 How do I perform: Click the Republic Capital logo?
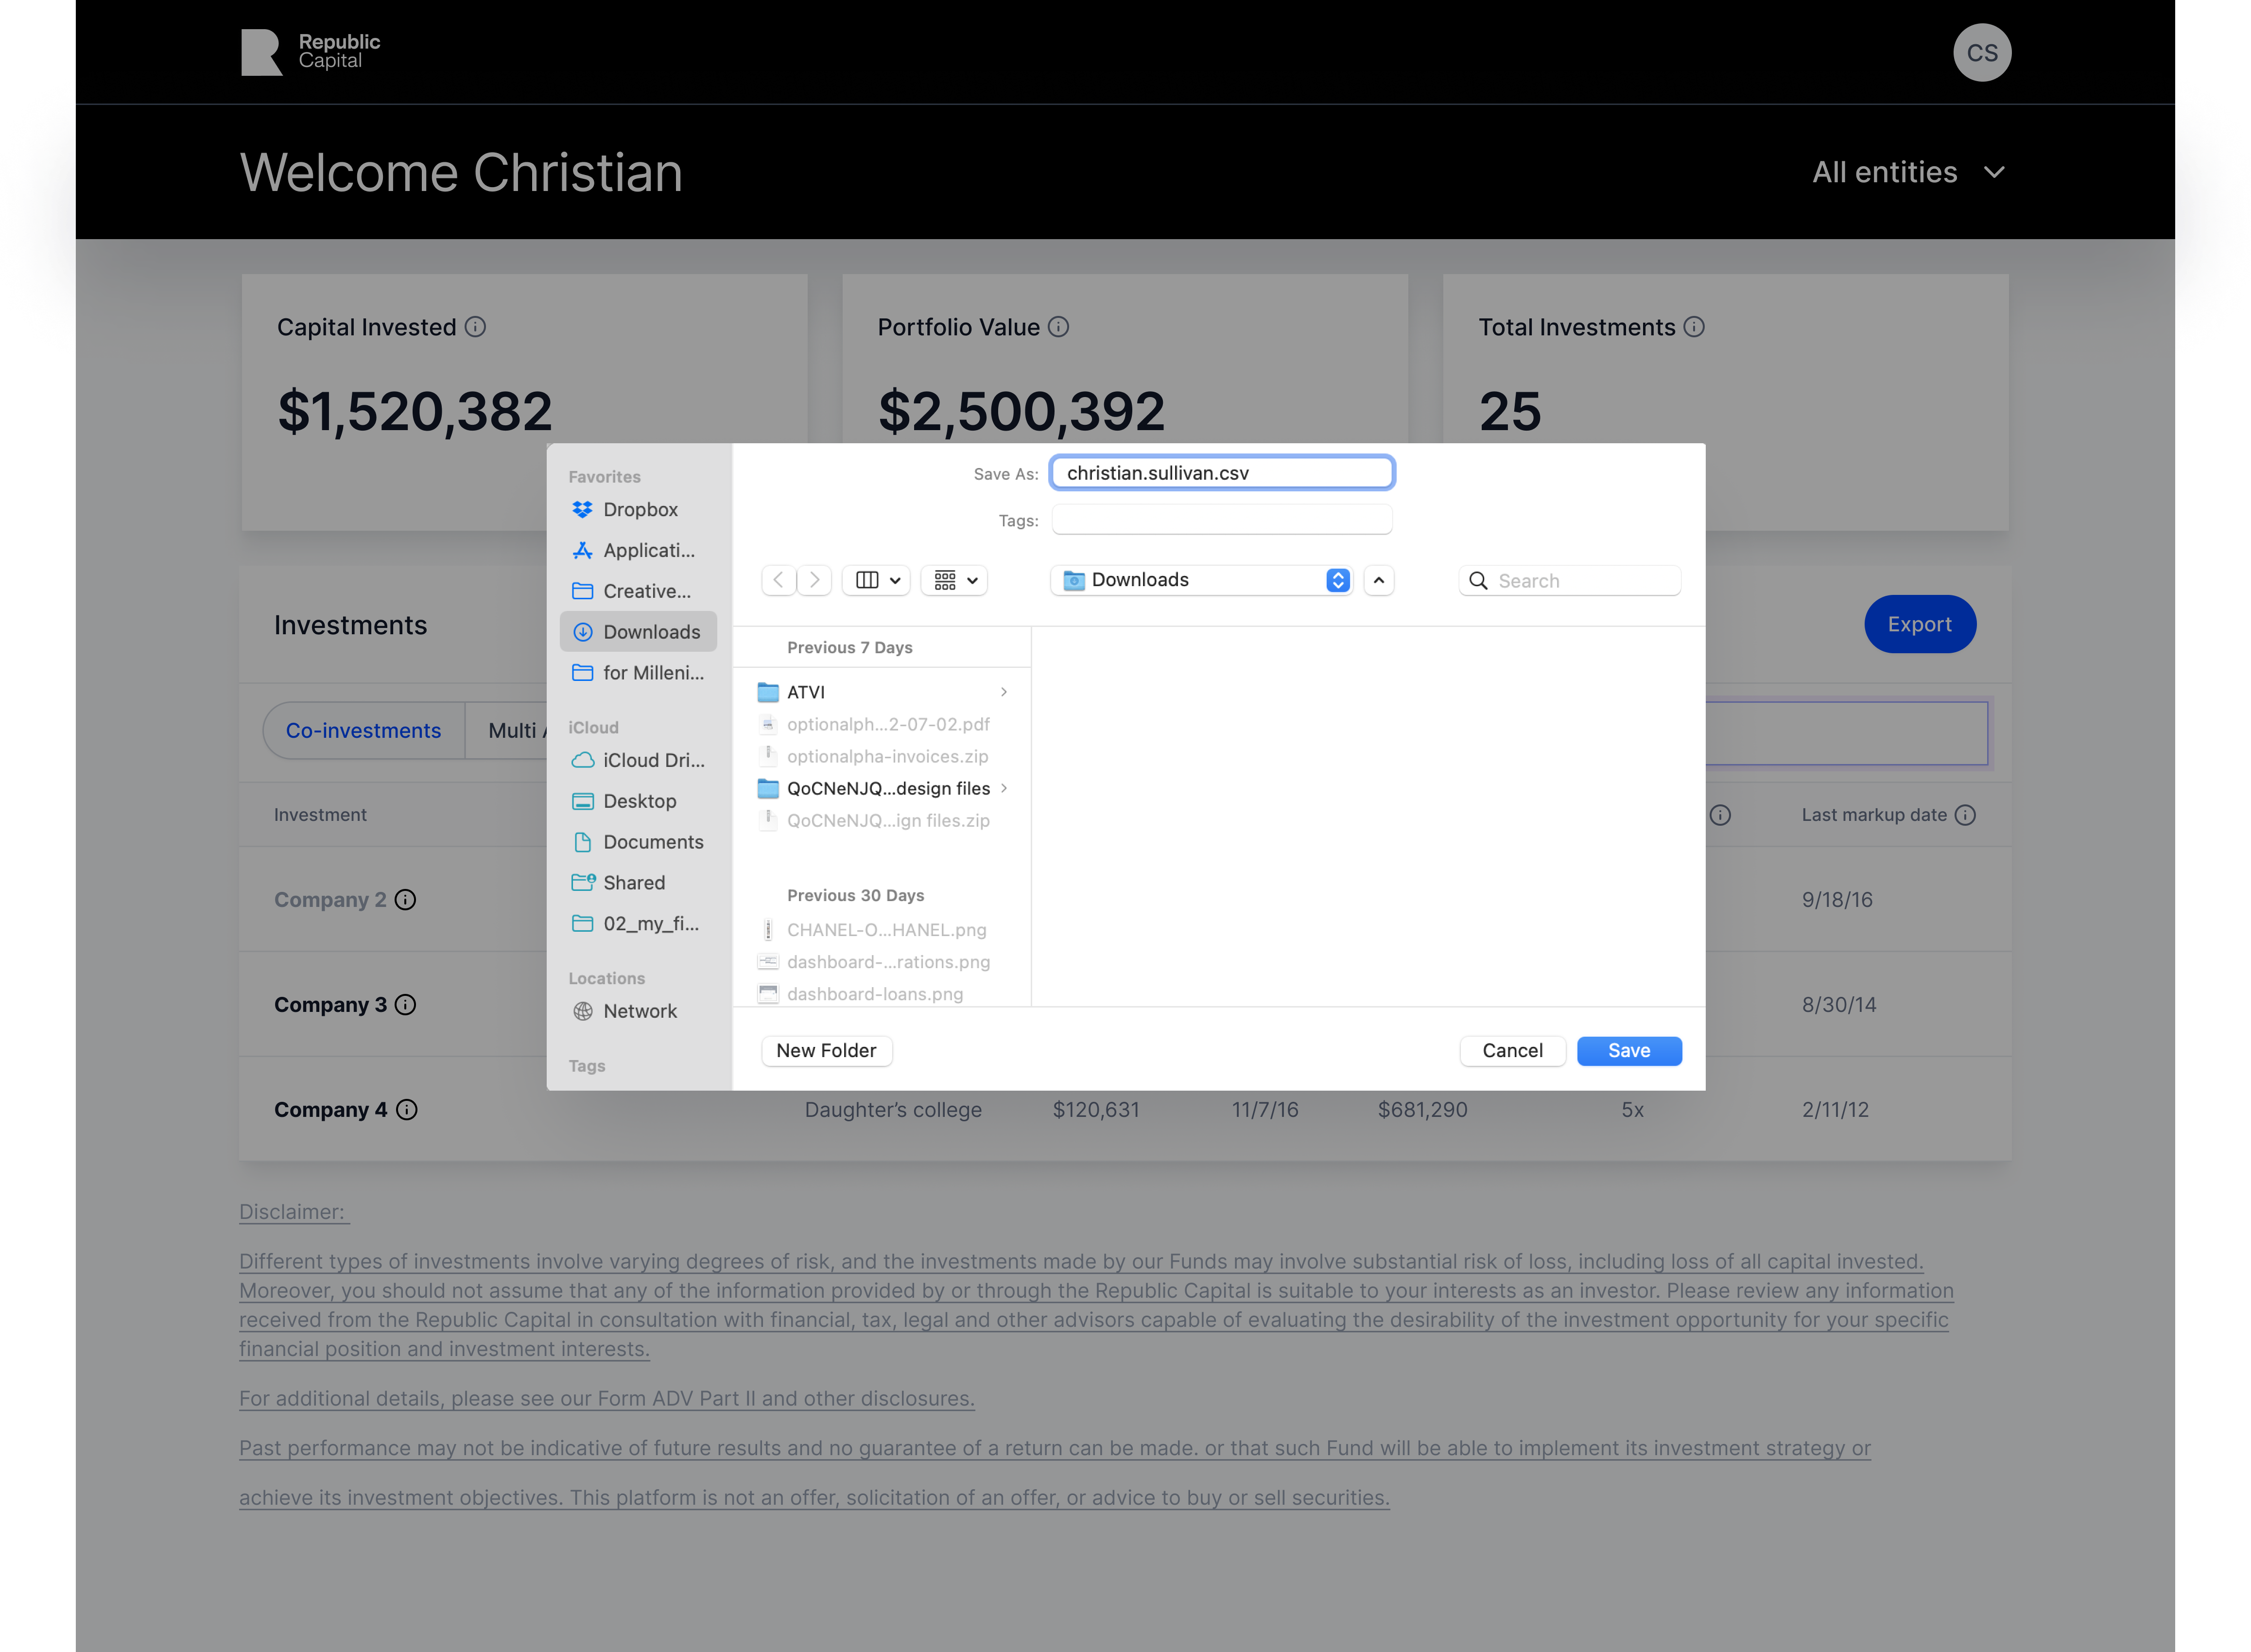pyautogui.click(x=311, y=52)
